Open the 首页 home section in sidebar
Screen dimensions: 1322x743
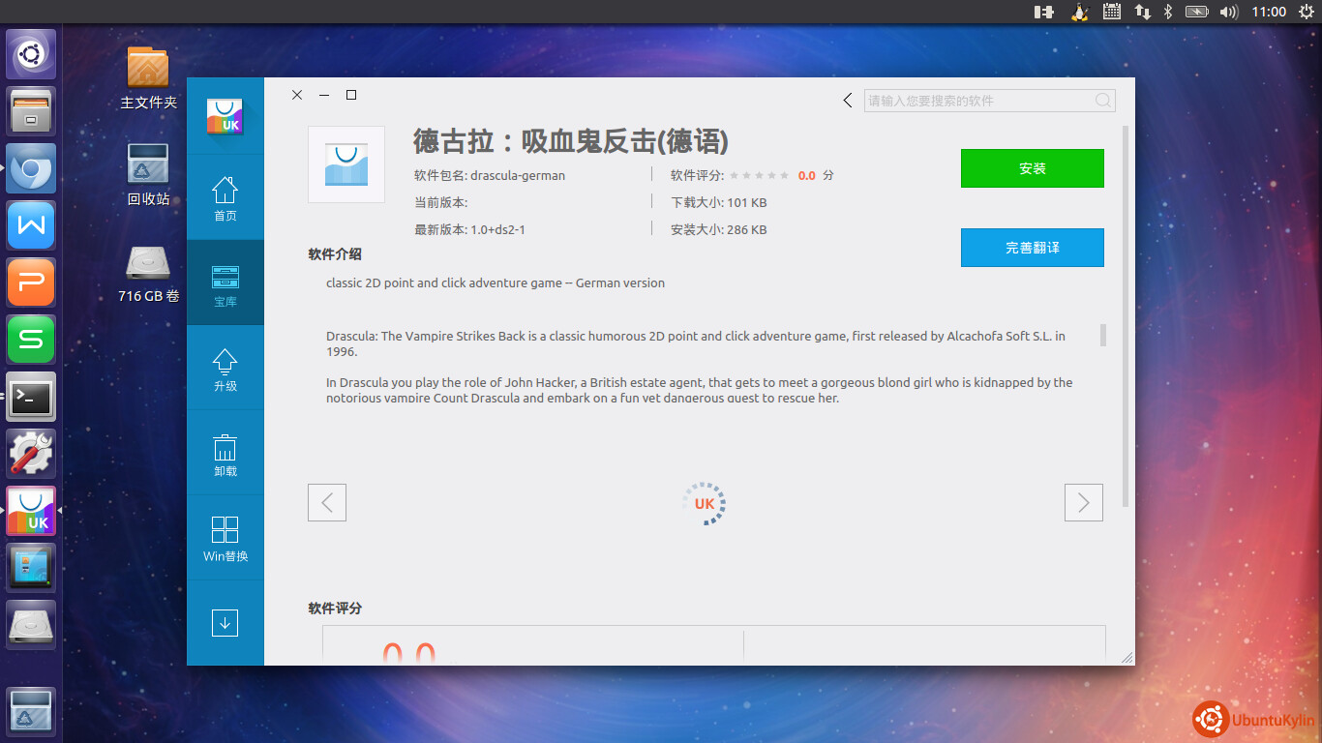(225, 197)
